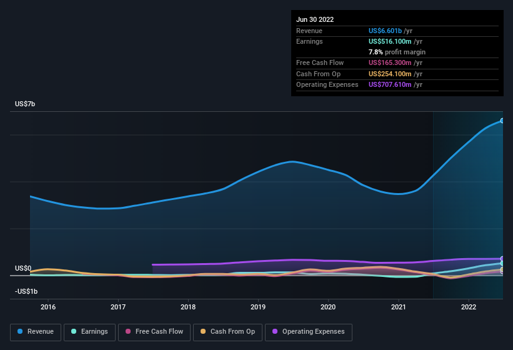
Task: Click the Cash From Op tooltip label
Action: pyautogui.click(x=318, y=74)
